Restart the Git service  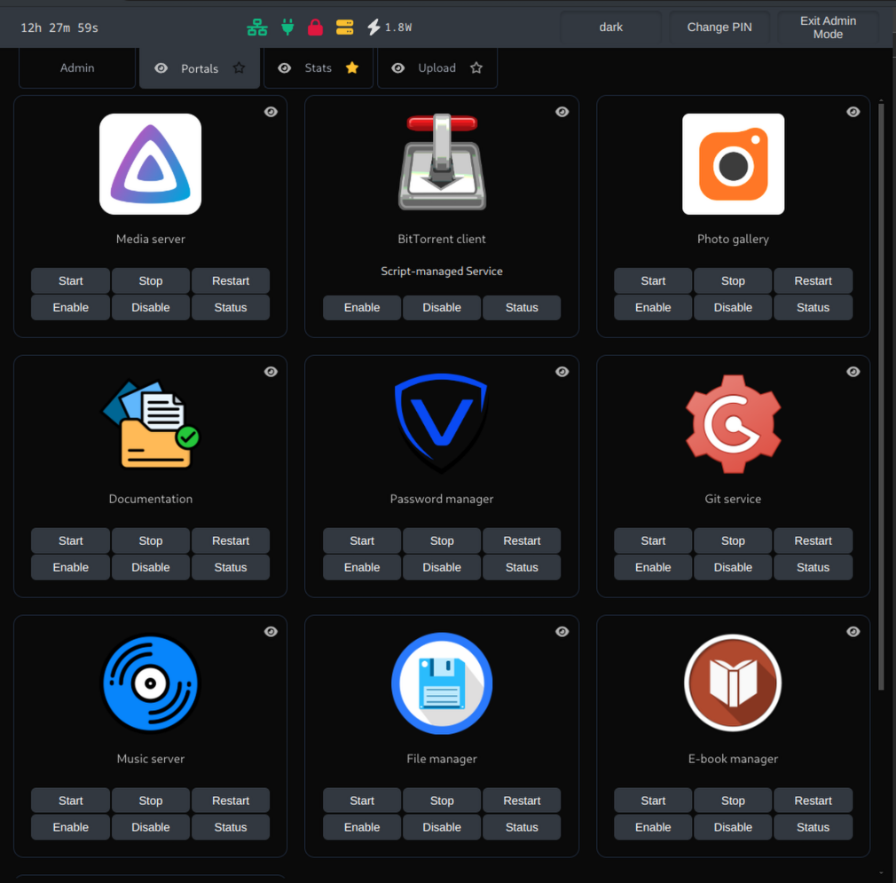[813, 540]
